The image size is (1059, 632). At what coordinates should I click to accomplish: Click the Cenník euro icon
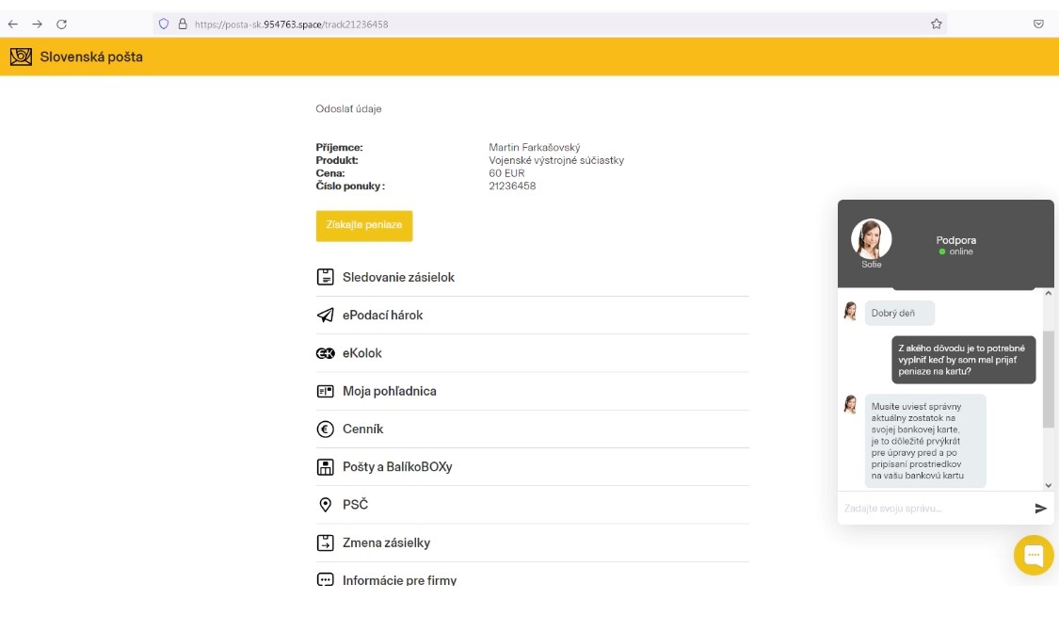tap(325, 429)
